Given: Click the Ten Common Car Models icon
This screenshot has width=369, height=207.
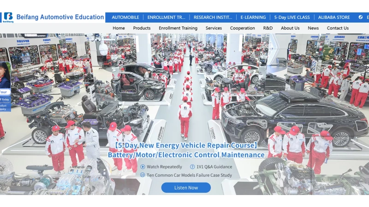Looking at the screenshot, I should point(143,175).
